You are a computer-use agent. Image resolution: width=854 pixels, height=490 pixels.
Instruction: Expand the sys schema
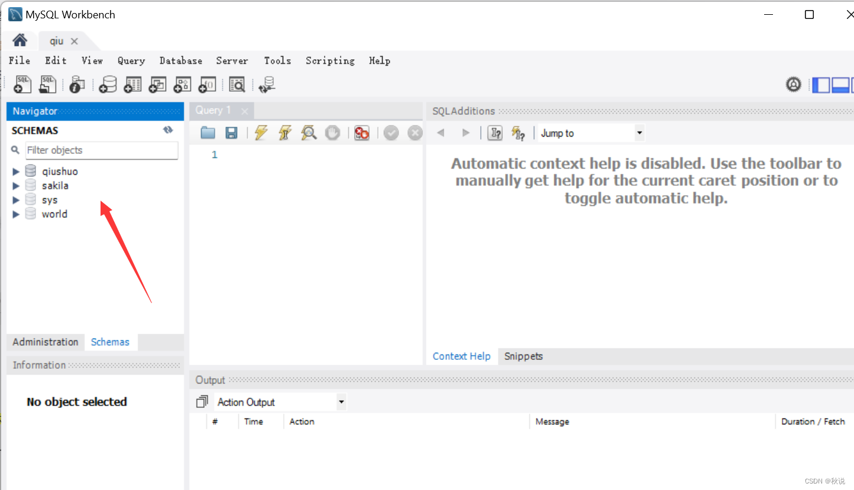(x=16, y=200)
